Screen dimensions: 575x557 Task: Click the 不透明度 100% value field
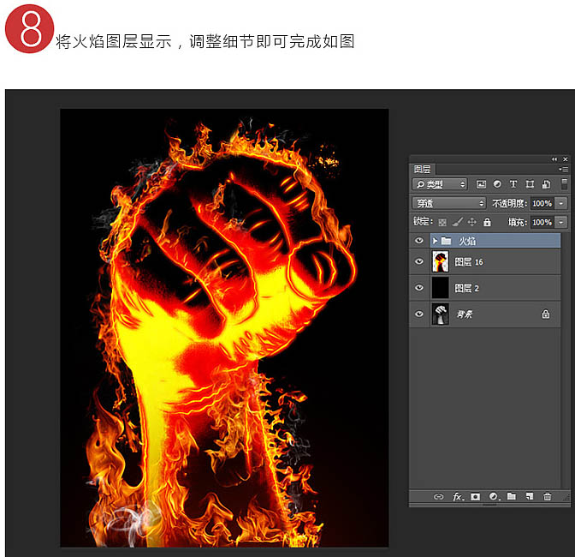pos(542,203)
